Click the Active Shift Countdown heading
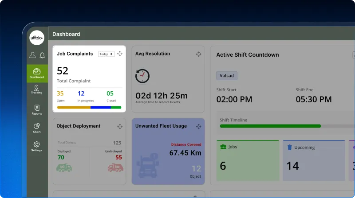 [248, 54]
